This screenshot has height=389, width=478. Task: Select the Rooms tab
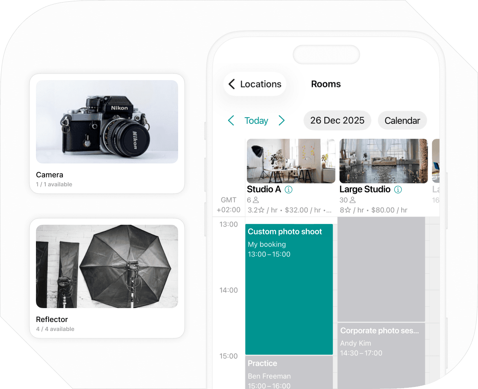pos(326,84)
